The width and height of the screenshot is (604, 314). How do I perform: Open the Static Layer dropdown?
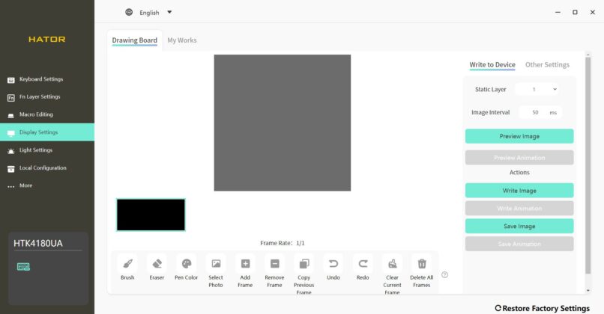coord(537,89)
